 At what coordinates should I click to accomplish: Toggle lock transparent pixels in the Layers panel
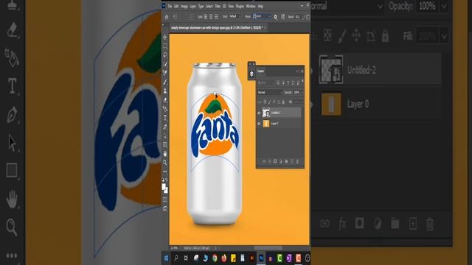pos(265,102)
